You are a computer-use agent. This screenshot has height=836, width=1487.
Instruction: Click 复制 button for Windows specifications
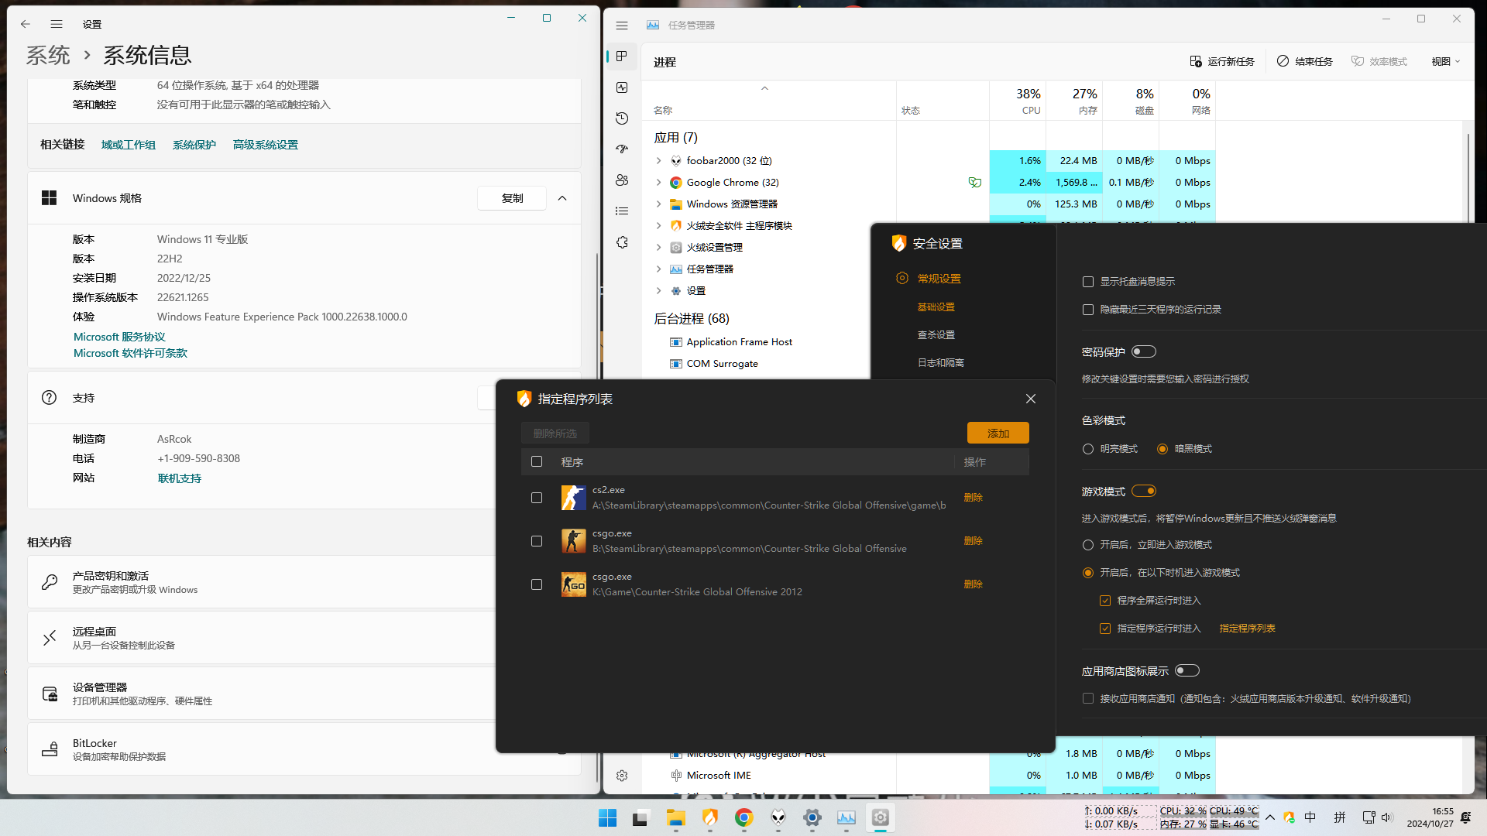[512, 198]
